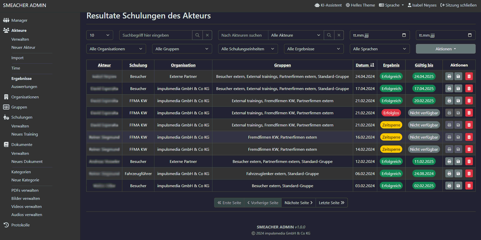The image size is (481, 240).
Task: Open Alle Ergebnisse filter dropdown
Action: pos(314,49)
